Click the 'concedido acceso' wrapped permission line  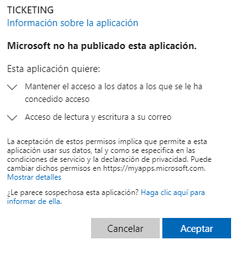tap(57, 99)
